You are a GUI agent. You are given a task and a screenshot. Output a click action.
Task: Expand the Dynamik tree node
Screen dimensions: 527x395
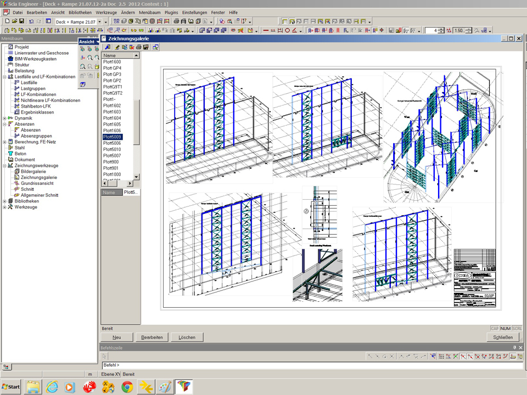pos(4,118)
